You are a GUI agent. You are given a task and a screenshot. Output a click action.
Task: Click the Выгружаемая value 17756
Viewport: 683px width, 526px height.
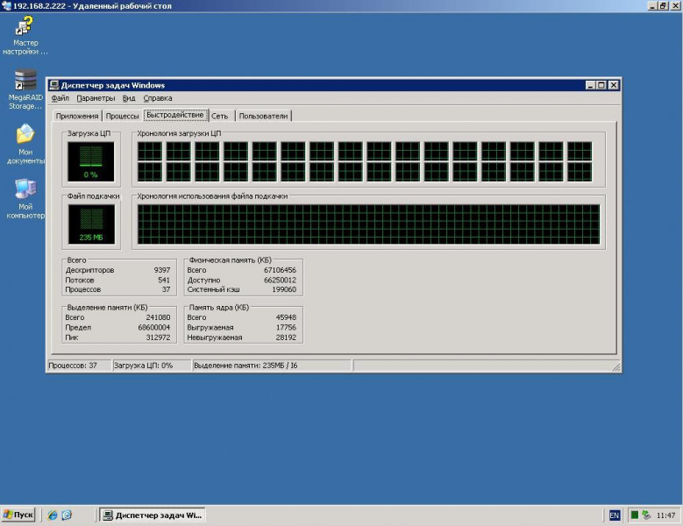(286, 328)
